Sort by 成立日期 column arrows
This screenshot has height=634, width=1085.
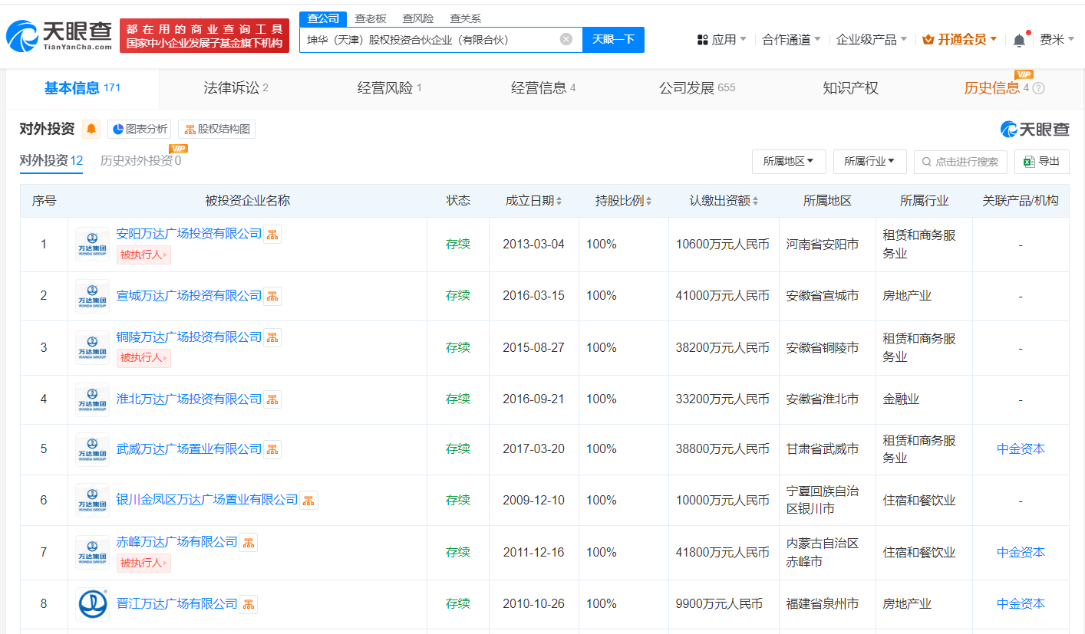tap(559, 201)
